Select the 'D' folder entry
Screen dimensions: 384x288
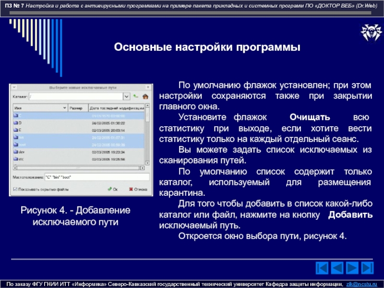[x=20, y=123]
